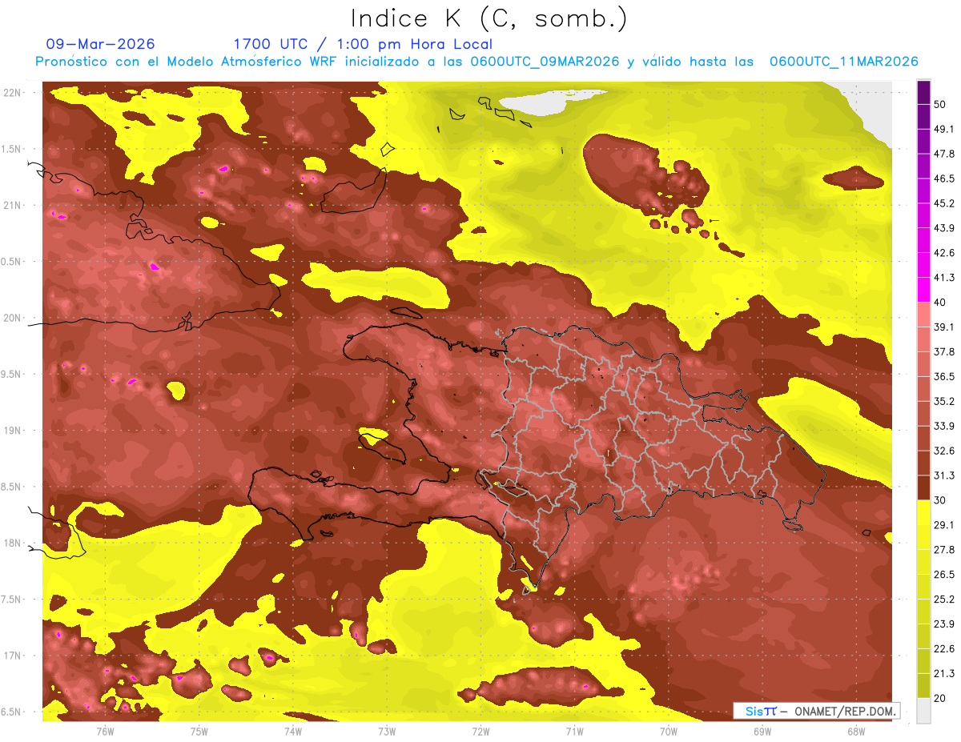Click the color bar value '26.5'
Image resolution: width=961 pixels, height=742 pixels.
click(944, 575)
